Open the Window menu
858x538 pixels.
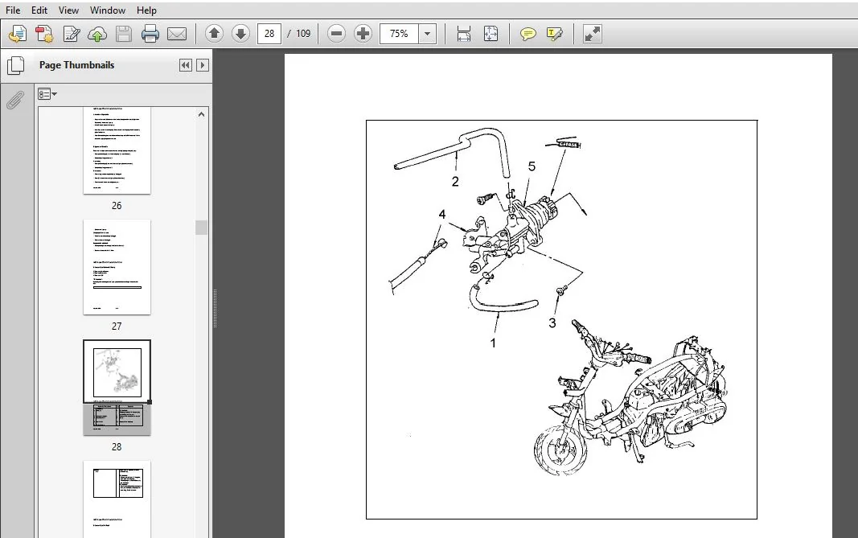click(107, 10)
